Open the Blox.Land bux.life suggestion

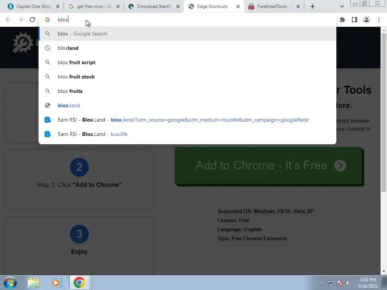point(187,134)
